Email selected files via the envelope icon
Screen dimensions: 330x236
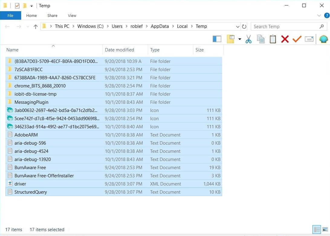pyautogui.click(x=309, y=39)
